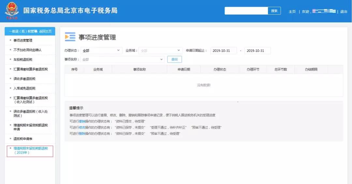
Task: Go to 主页 in top navigation
Action: (292, 11)
